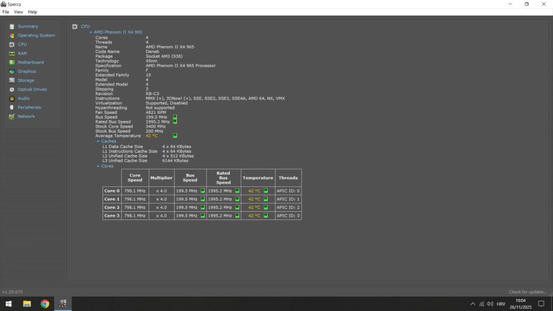The height and width of the screenshot is (311, 553).
Task: Click the network tray icon
Action: (481, 304)
